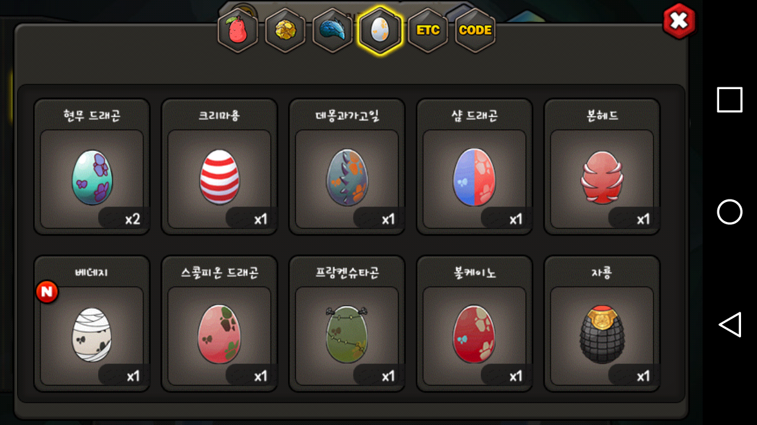Pick the blue-red 샴 드래곤 egg
The height and width of the screenshot is (425, 757).
coord(475,167)
